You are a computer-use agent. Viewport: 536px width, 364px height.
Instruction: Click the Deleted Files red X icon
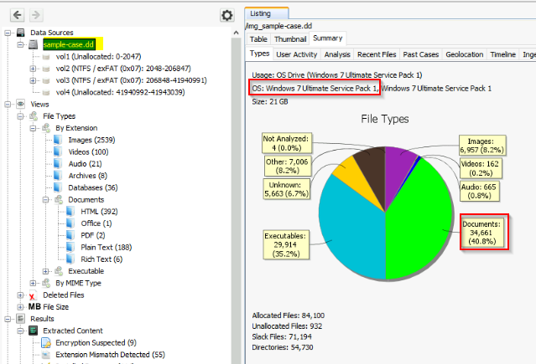(x=33, y=295)
